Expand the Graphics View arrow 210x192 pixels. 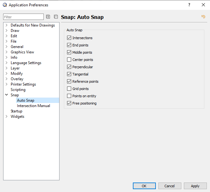click(x=6, y=52)
